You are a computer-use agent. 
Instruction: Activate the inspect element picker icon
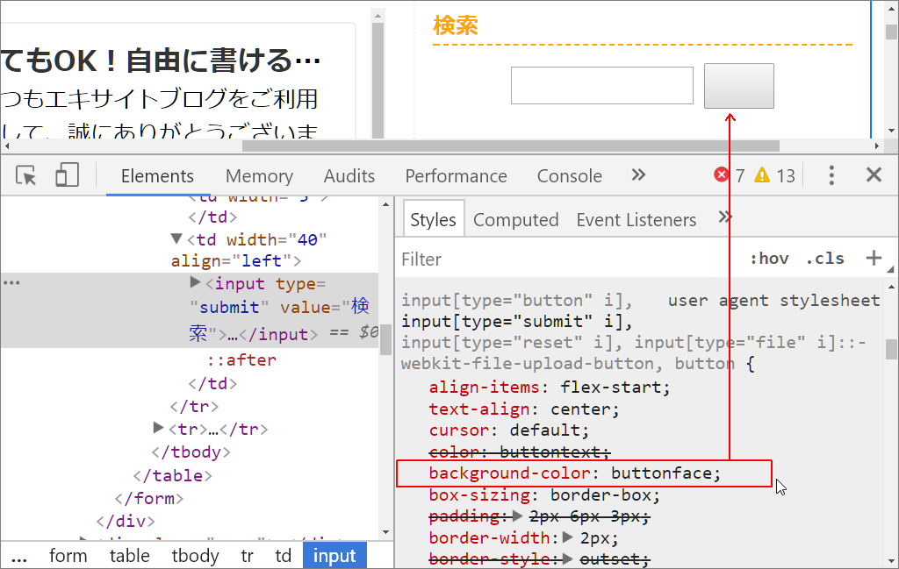click(25, 175)
